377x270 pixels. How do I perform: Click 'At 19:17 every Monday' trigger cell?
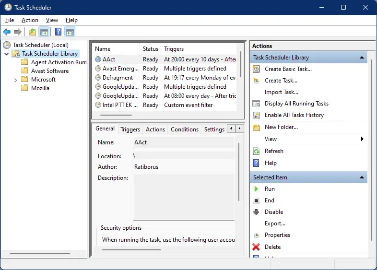(x=200, y=77)
